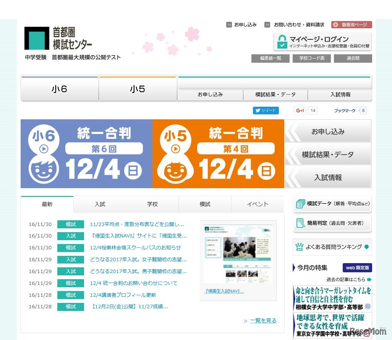Image resolution: width=392 pixels, height=340 pixels.
Task: Click the green down arrow after よくある質問ランキング
Action: 367,247
